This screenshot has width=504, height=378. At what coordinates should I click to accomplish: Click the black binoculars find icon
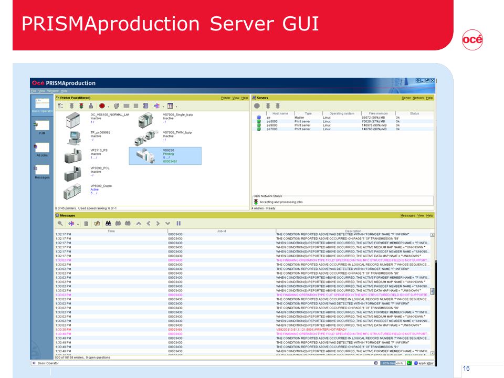[108, 224]
